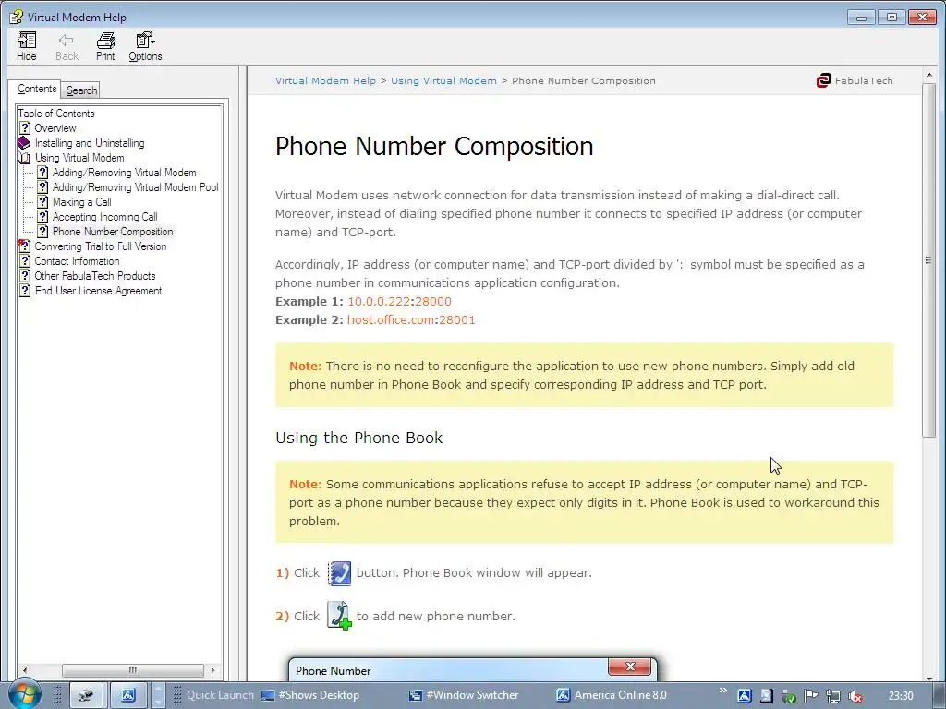Image resolution: width=946 pixels, height=709 pixels.
Task: Click the AOL icon in system tray
Action: [x=745, y=696]
